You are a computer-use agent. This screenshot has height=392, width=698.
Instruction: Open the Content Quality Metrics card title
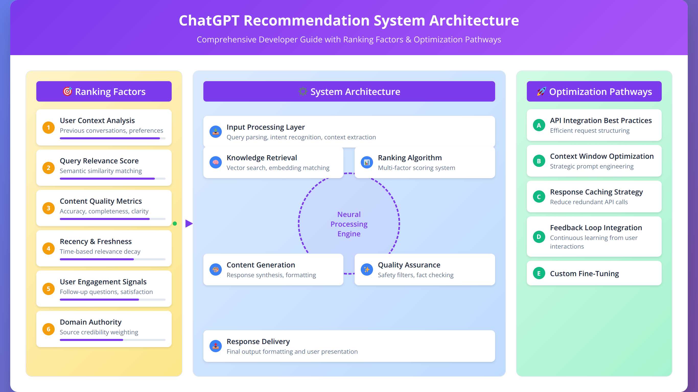[101, 201]
